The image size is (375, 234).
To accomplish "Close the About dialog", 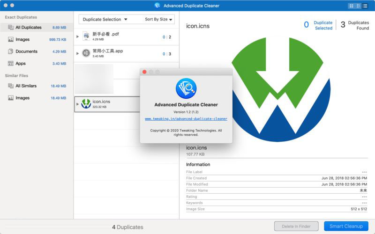I will coord(144,72).
